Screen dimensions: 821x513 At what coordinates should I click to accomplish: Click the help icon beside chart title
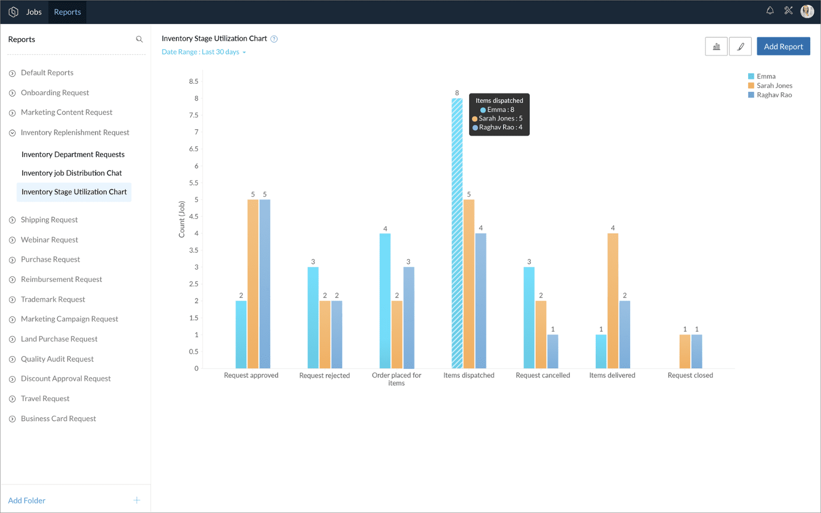point(274,39)
